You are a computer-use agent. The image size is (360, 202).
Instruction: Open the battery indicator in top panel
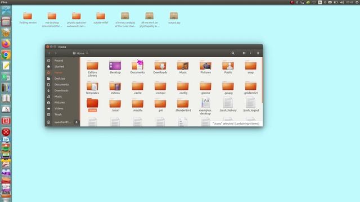pyautogui.click(x=336, y=2)
